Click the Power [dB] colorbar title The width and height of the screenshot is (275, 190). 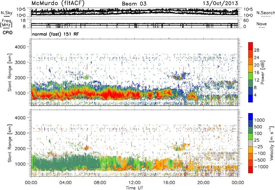coord(262,72)
